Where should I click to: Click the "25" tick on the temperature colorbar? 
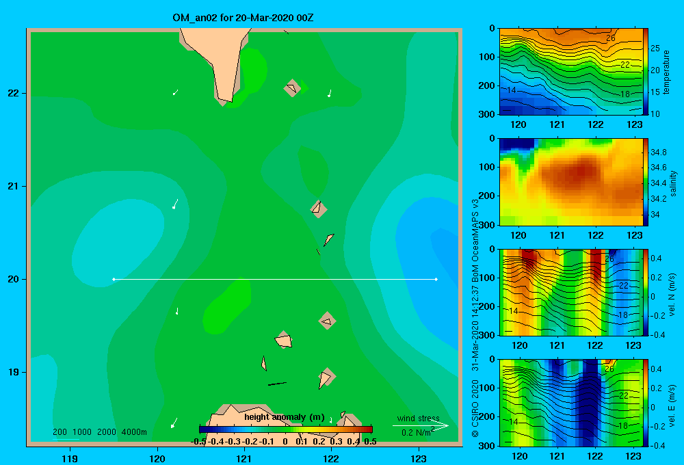point(655,48)
